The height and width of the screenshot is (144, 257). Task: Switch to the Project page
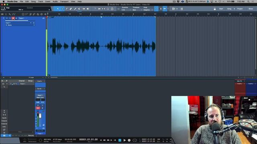tap(240, 9)
